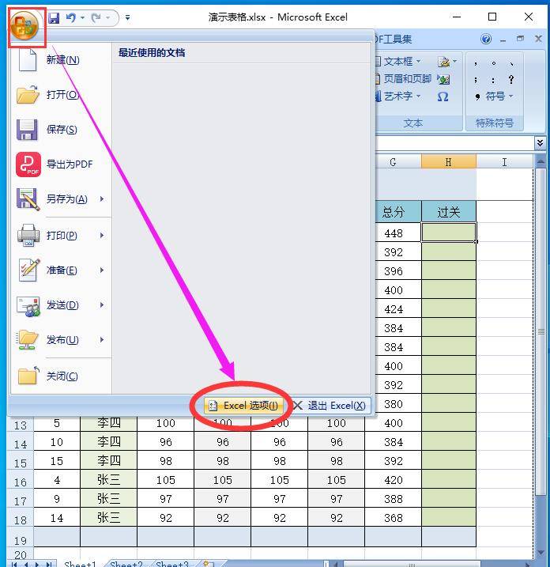The height and width of the screenshot is (567, 550).
Task: Select Open (打开) in the Office menu
Action: click(61, 95)
